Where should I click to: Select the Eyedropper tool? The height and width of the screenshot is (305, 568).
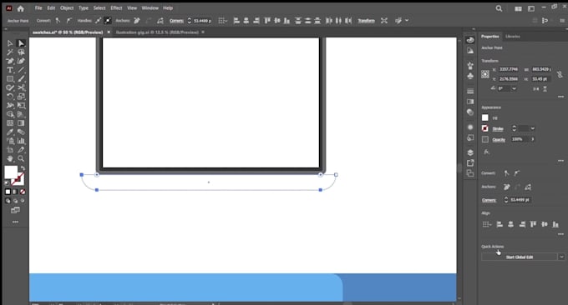[x=10, y=132]
